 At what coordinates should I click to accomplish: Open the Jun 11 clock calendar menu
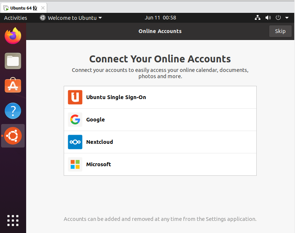160,18
